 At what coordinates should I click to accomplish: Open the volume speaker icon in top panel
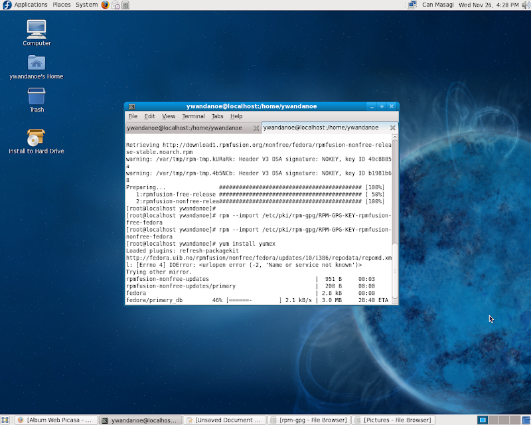526,5
